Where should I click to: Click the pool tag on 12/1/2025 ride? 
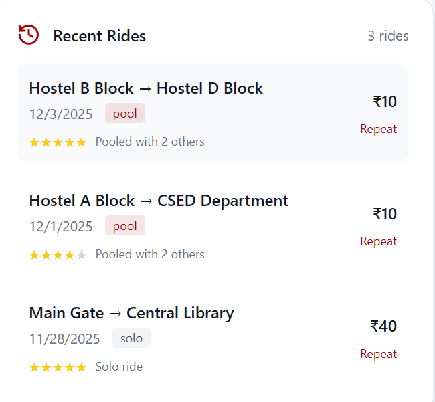125,226
